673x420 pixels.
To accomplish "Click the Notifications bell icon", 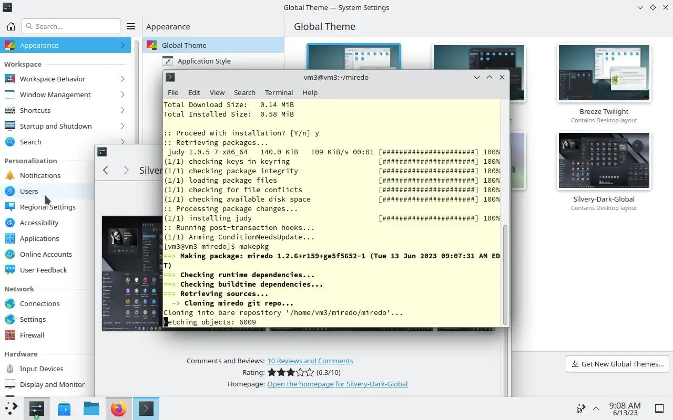I will tap(10, 175).
